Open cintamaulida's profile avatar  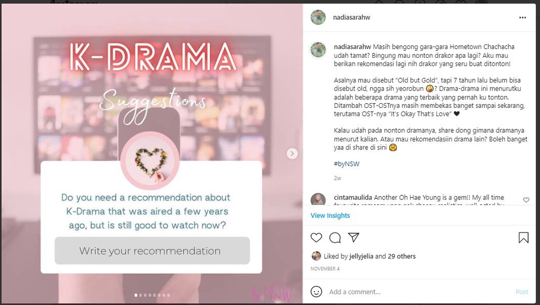(x=318, y=199)
